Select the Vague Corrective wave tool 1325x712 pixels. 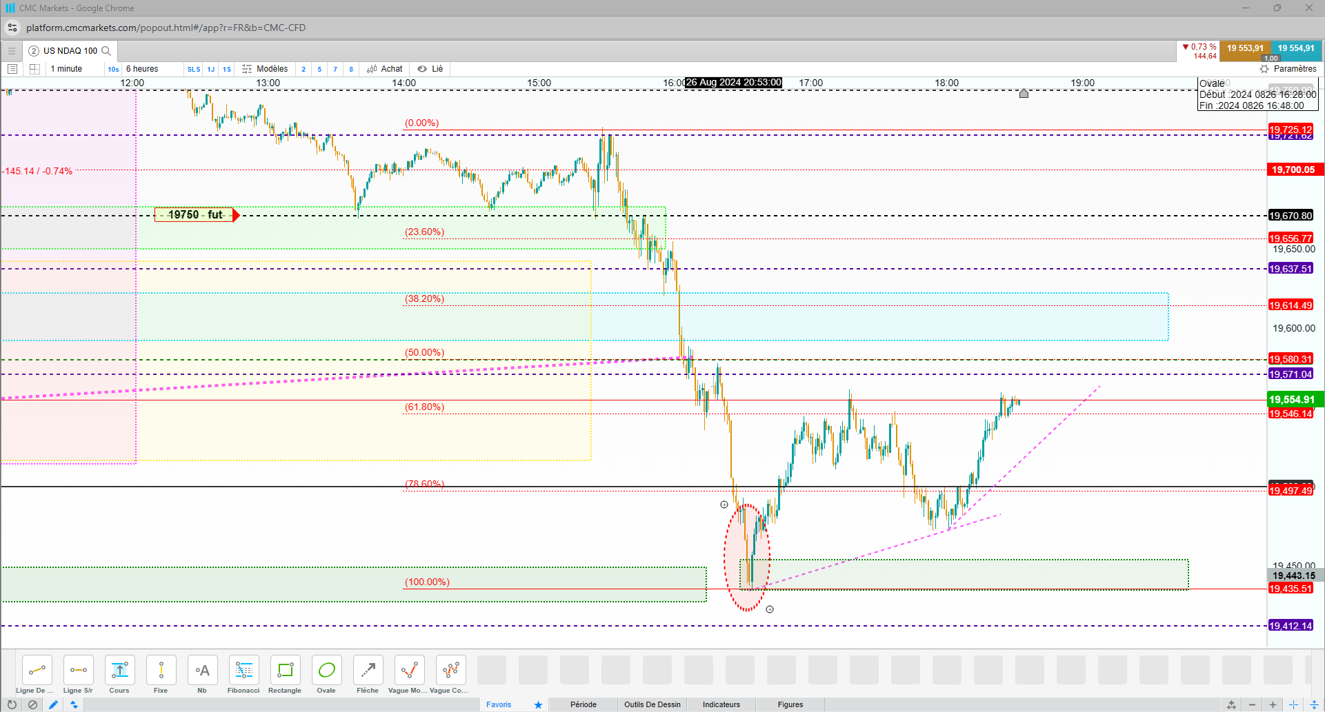tap(450, 670)
